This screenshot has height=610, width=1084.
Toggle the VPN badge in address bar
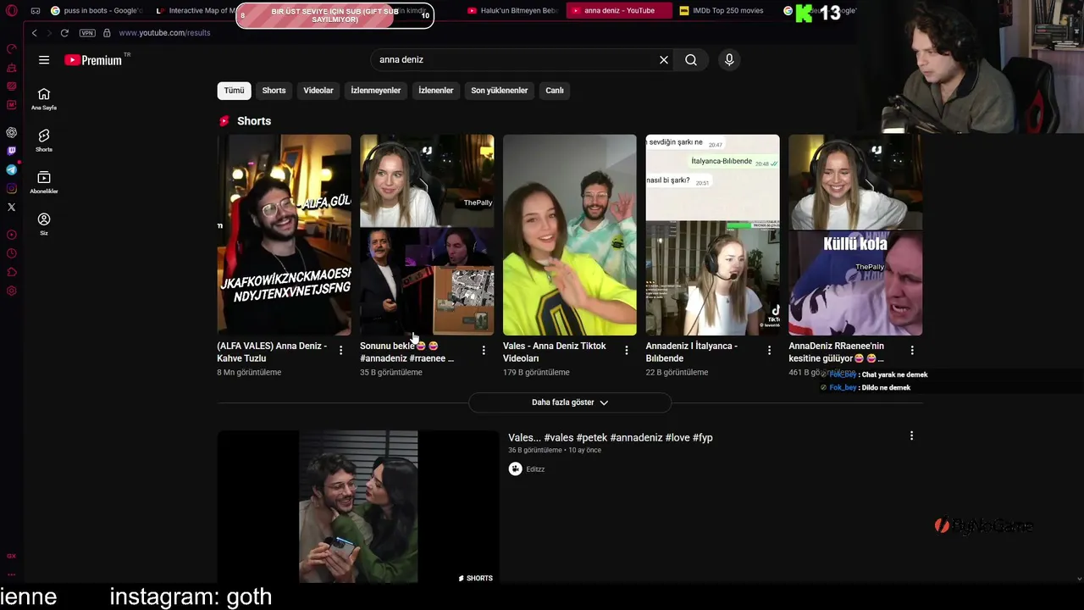pyautogui.click(x=87, y=33)
